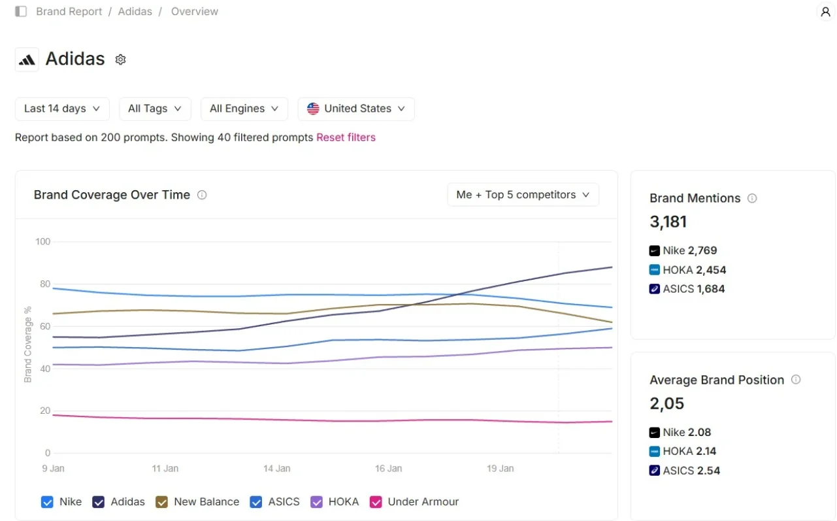Uncheck the ASICS legend checkbox
Viewport: 837px width, 521px height.
point(256,502)
